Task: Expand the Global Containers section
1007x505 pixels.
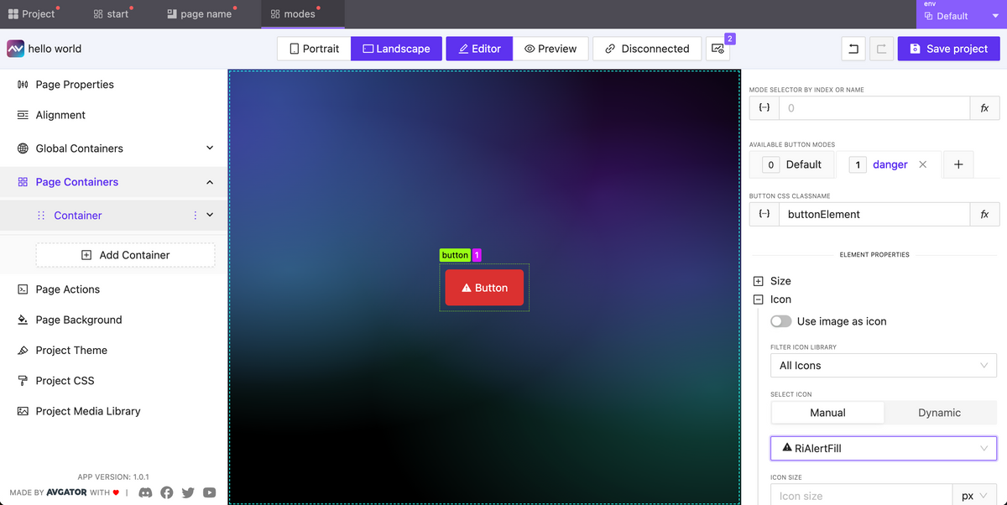Action: click(x=210, y=148)
